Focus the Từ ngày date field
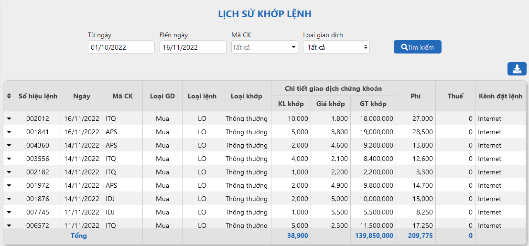This screenshot has height=246, width=529. 121,47
